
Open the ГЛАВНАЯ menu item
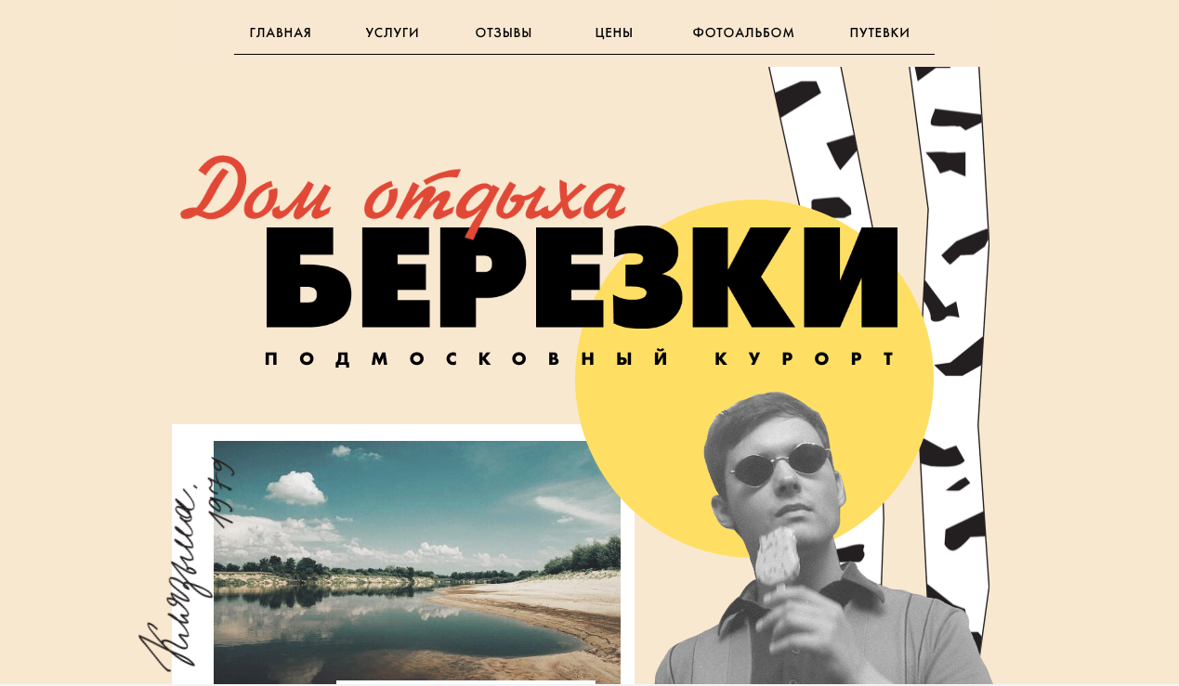(x=281, y=33)
